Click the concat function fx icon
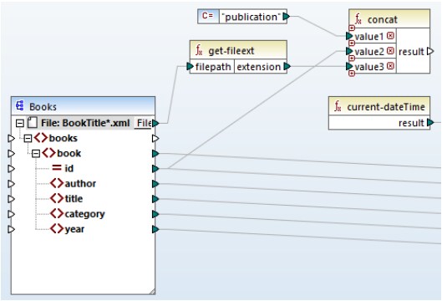Image resolution: width=442 pixels, height=301 pixels. pyautogui.click(x=358, y=19)
